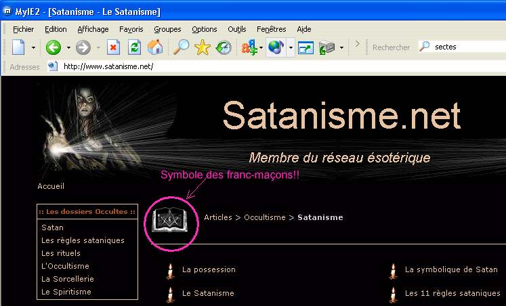Open 'La Sorcellerie' sidebar link
506x306 pixels.
pos(68,279)
